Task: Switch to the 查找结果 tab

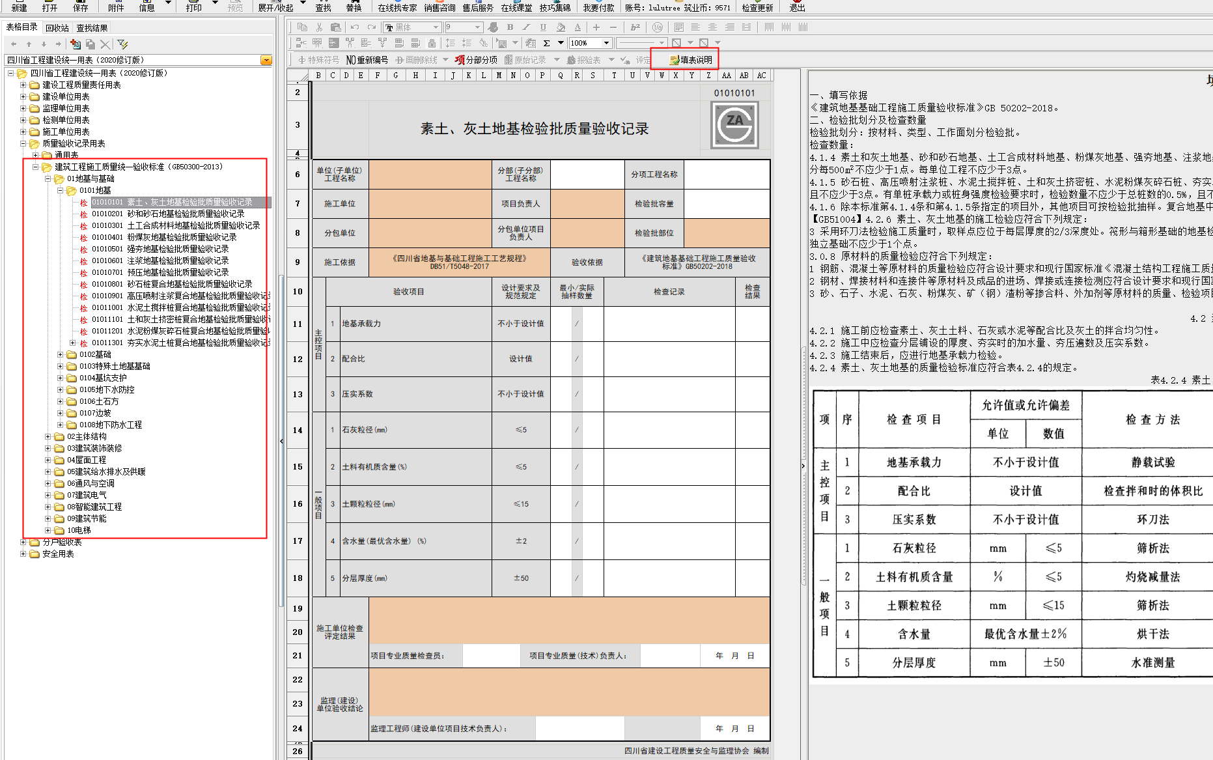Action: coord(92,28)
